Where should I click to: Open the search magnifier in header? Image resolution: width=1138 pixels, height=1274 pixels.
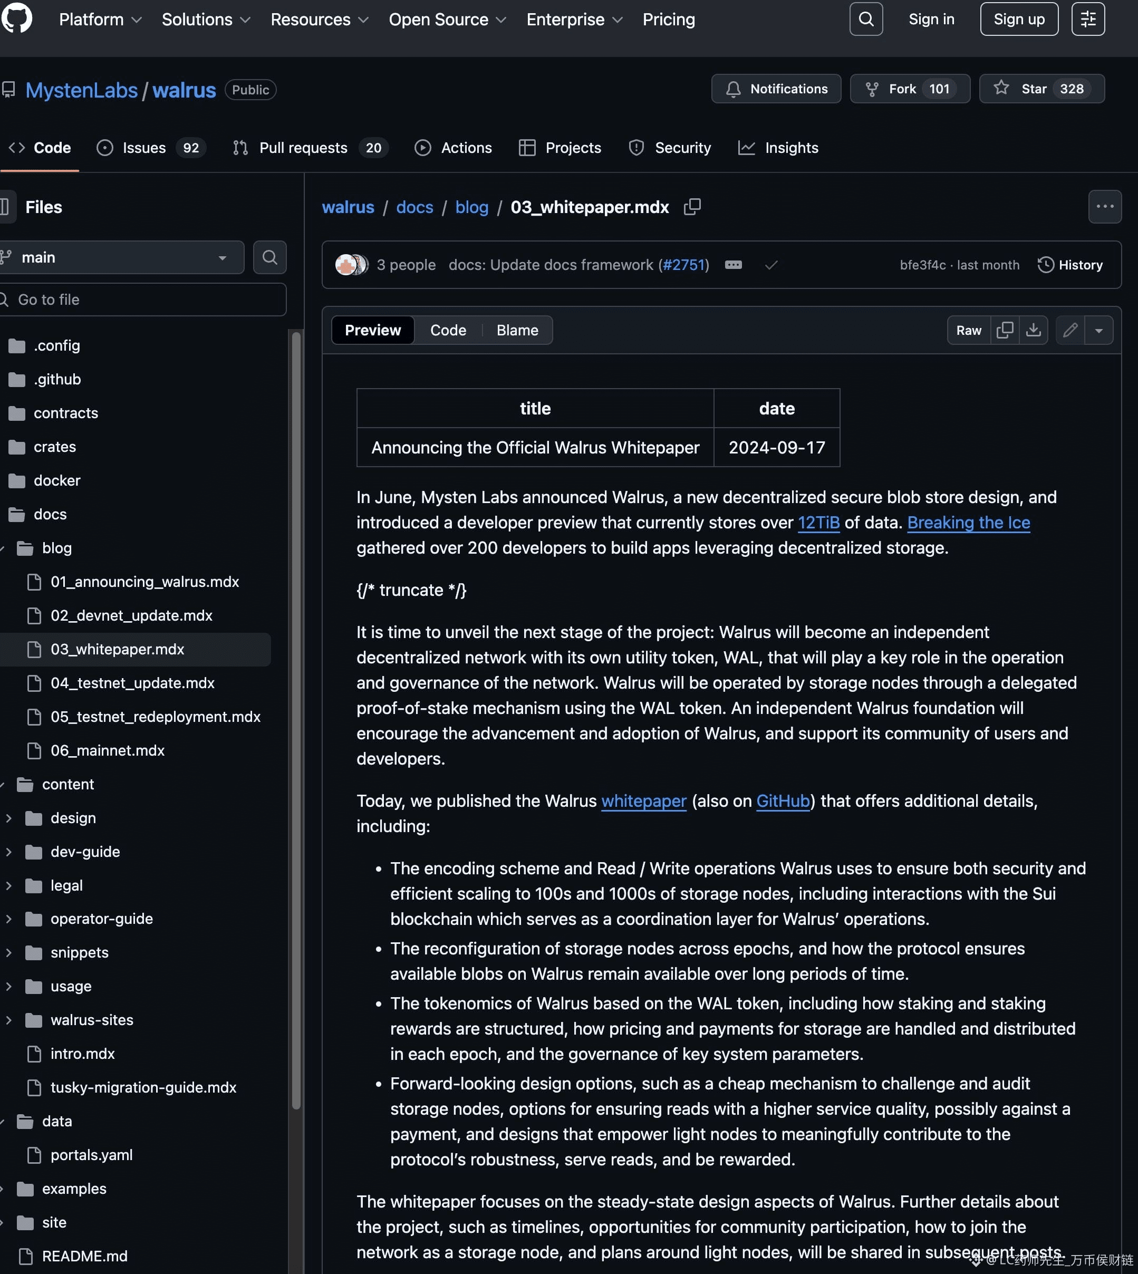[866, 20]
